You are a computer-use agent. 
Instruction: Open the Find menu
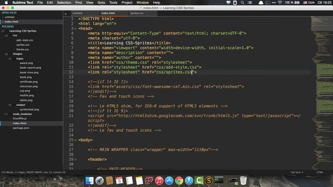coord(79,3)
